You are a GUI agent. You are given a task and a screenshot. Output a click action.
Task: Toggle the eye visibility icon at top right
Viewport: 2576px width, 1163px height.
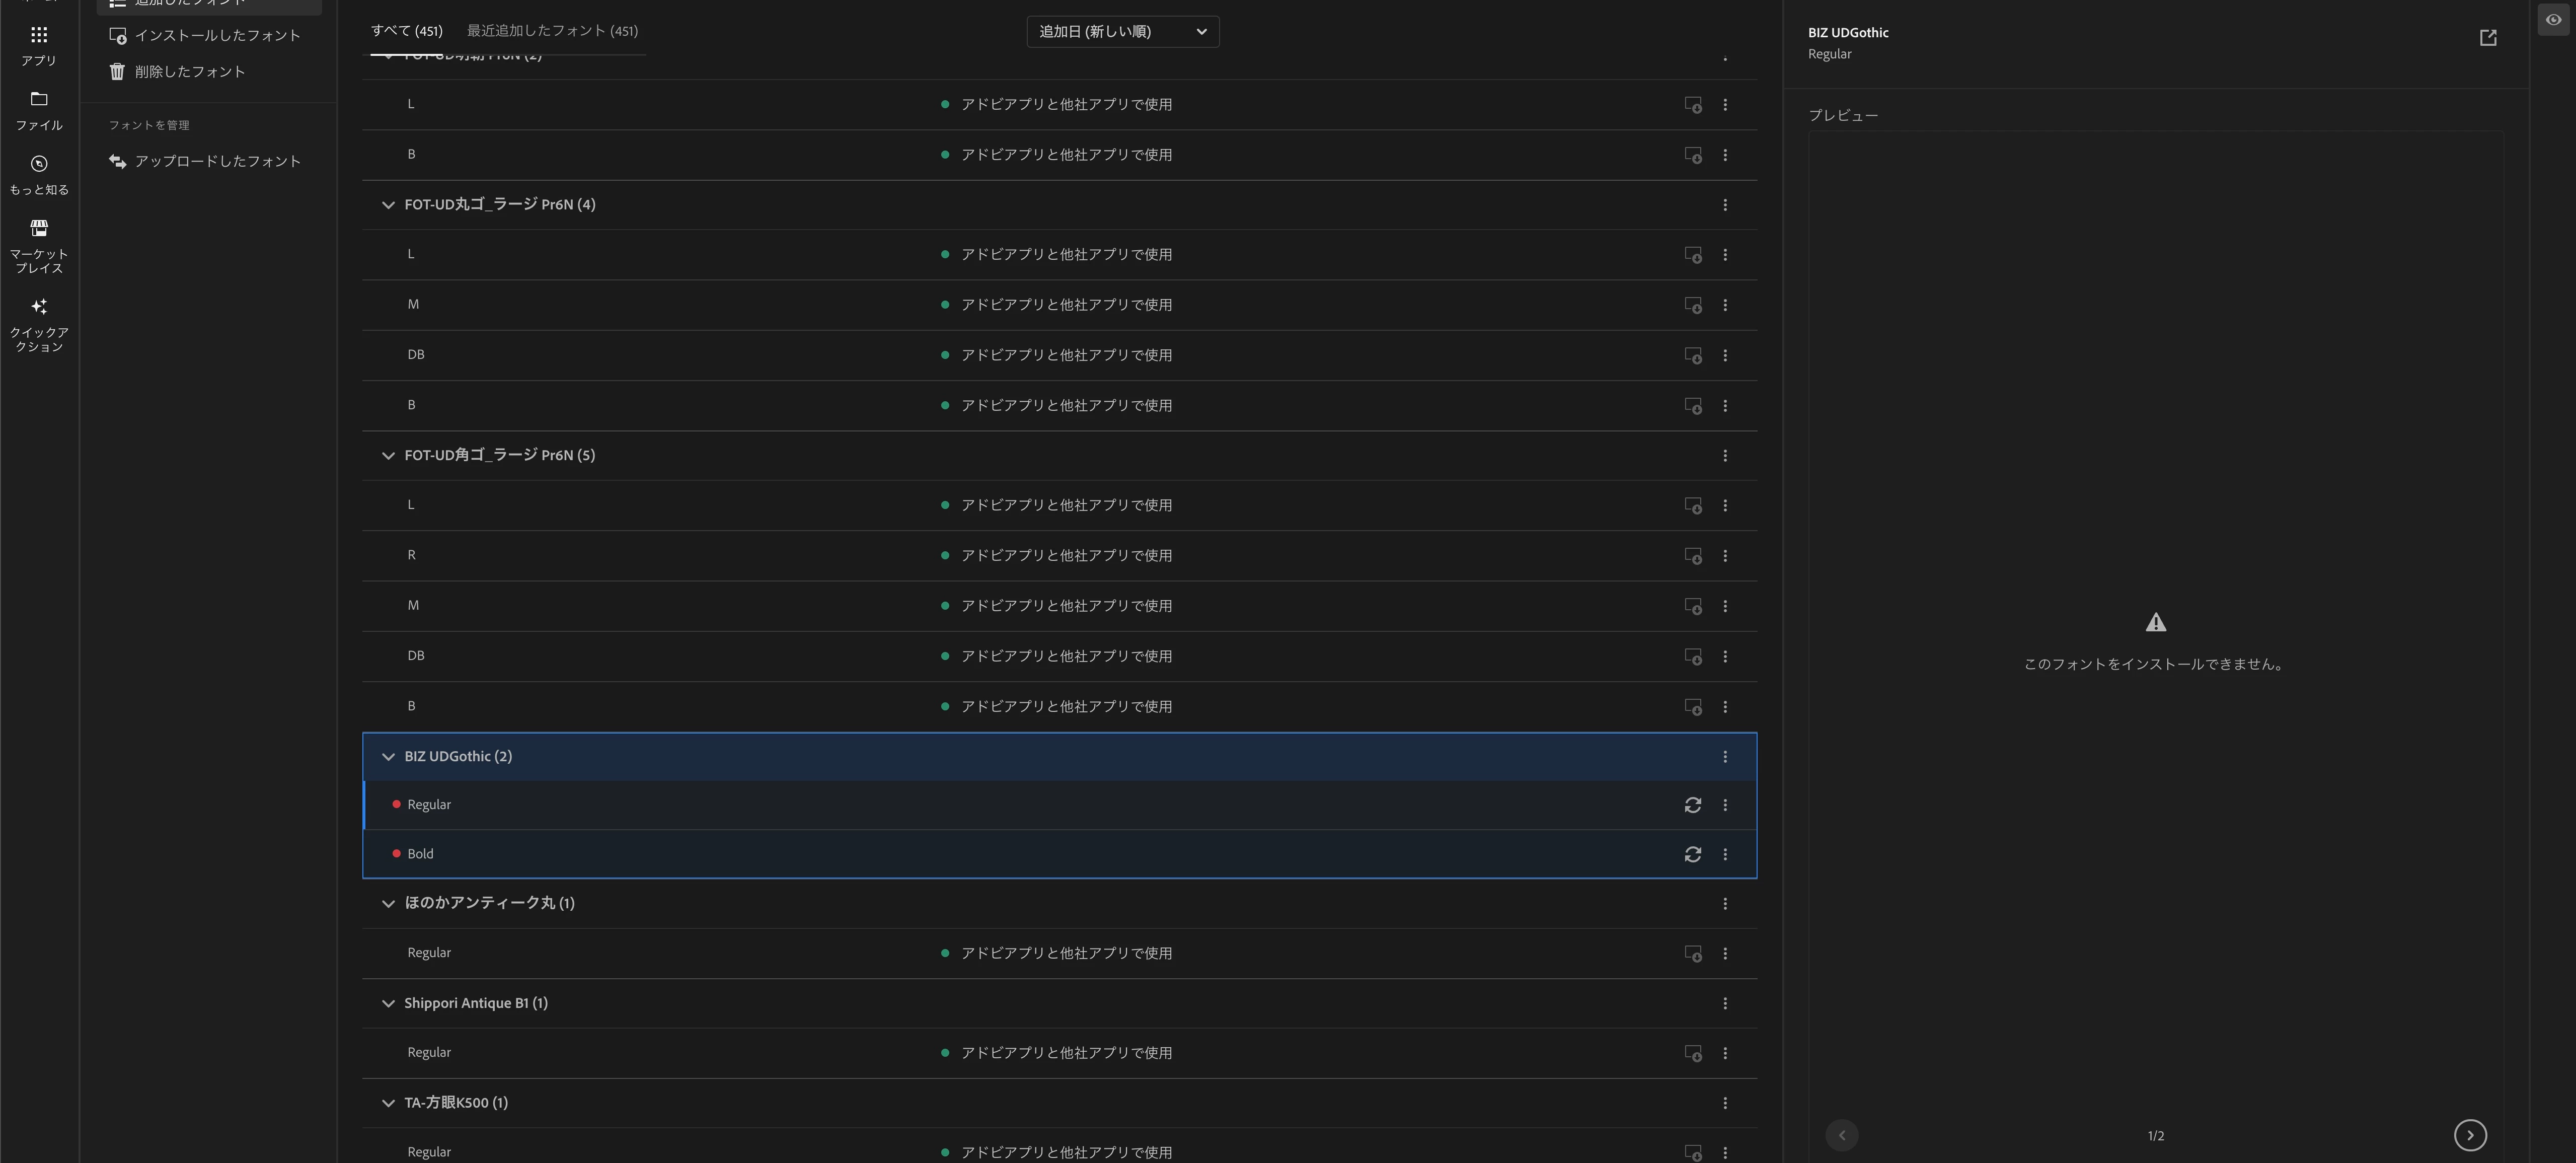tap(2553, 20)
